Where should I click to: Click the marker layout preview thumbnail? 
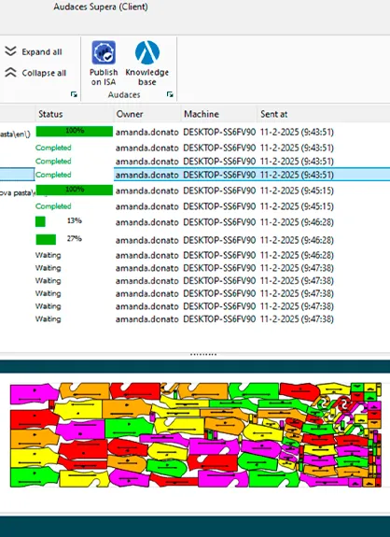[196, 434]
